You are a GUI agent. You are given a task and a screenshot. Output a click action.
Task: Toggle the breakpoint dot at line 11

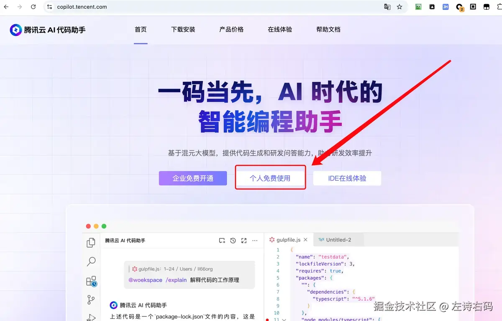pos(268,319)
